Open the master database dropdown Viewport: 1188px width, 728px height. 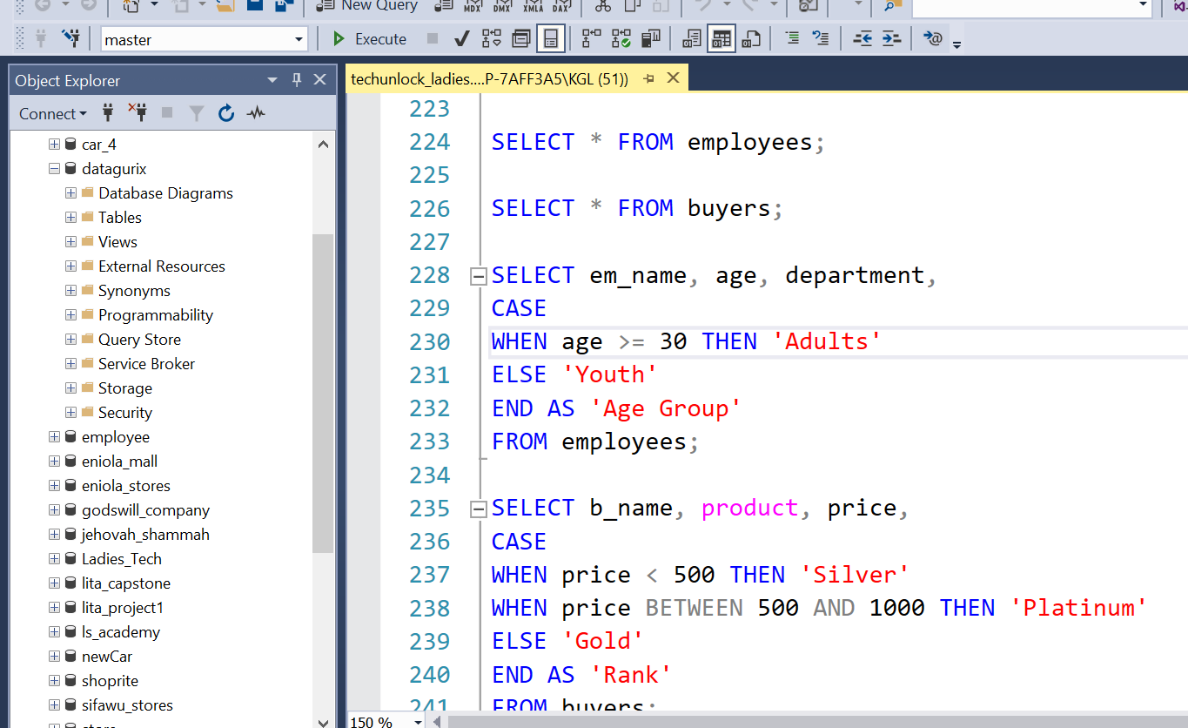(299, 40)
